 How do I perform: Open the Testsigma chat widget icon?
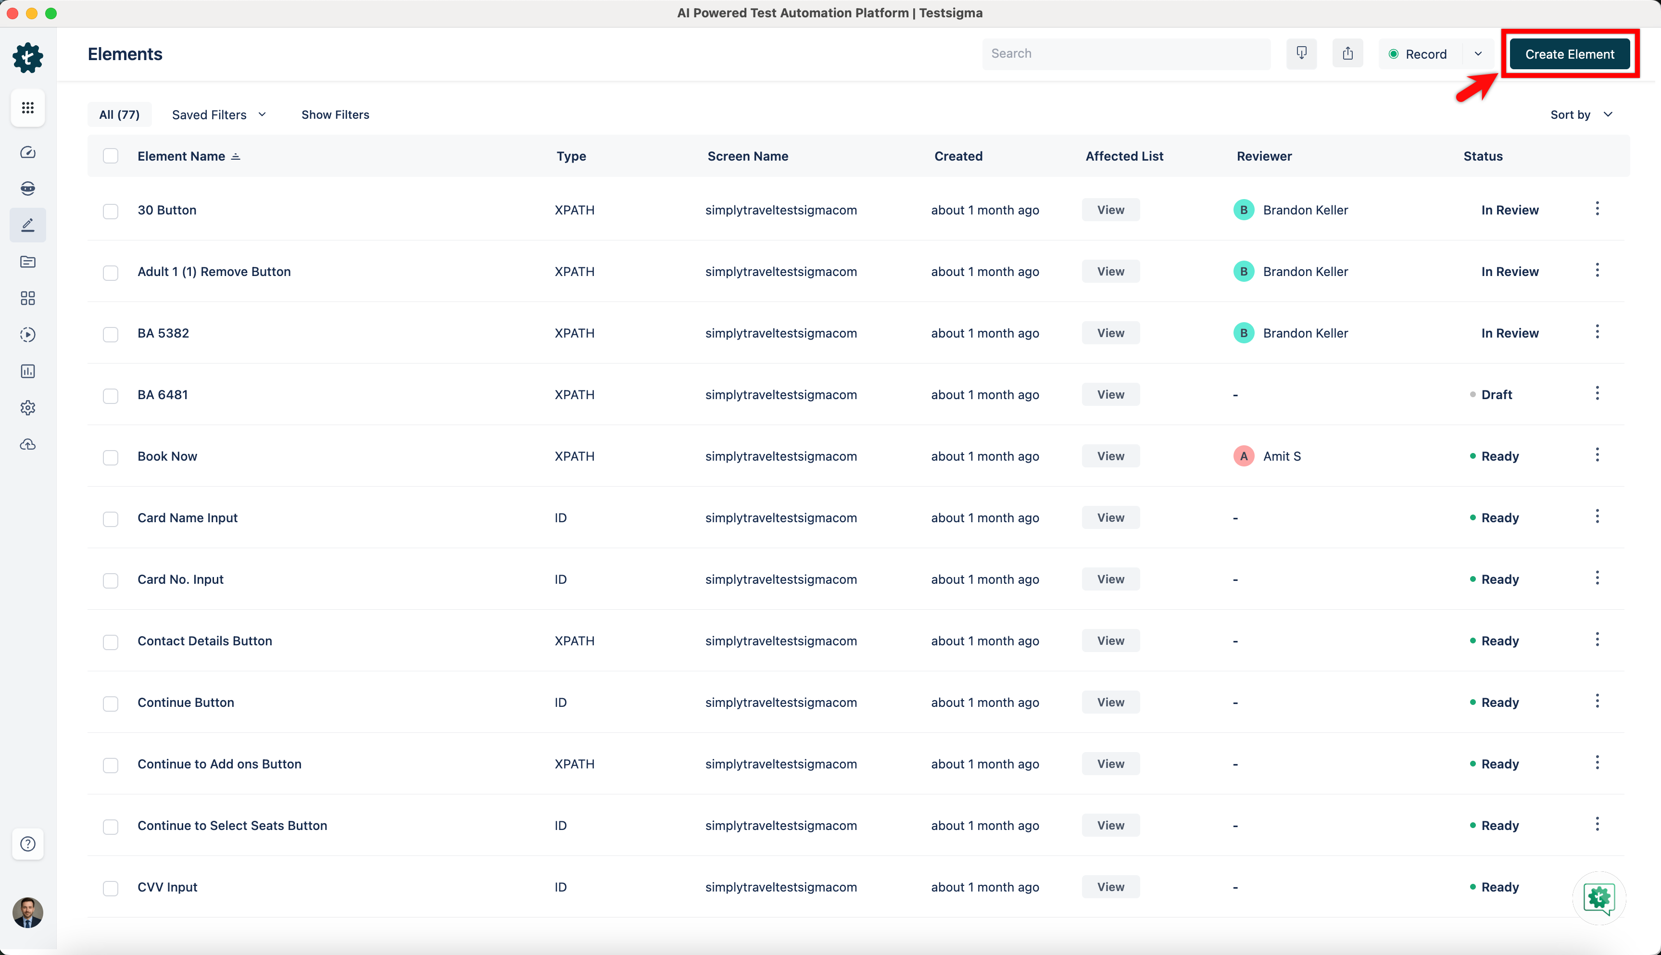point(1598,898)
